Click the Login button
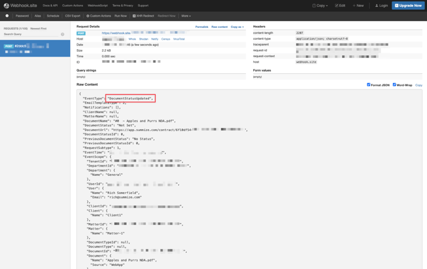427x269 pixels. 381,6
